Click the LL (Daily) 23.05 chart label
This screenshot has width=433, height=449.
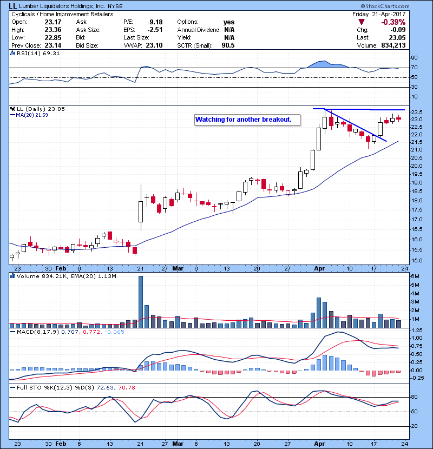click(41, 109)
